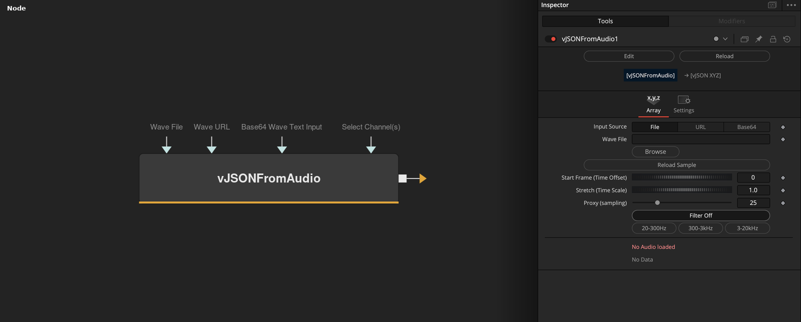Click the Browse button for Wave File
This screenshot has height=322, width=801.
pos(655,152)
